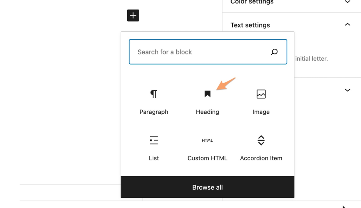This screenshot has width=361, height=208.
Task: Expand the Color settings panel chevron
Action: coord(347,2)
